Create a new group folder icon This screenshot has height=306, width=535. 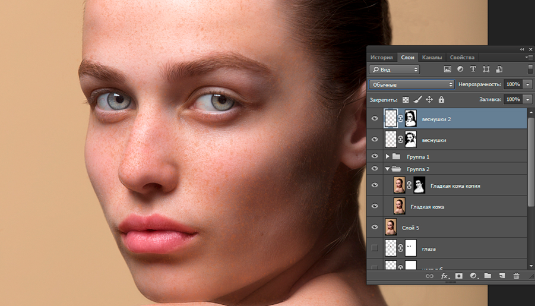point(487,276)
